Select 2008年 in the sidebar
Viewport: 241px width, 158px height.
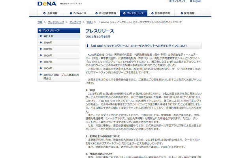(x=59, y=55)
